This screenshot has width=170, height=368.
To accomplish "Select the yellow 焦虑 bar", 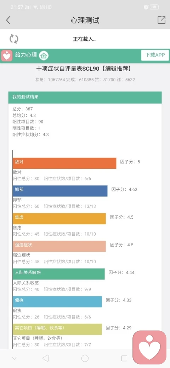I will [x=59, y=219].
